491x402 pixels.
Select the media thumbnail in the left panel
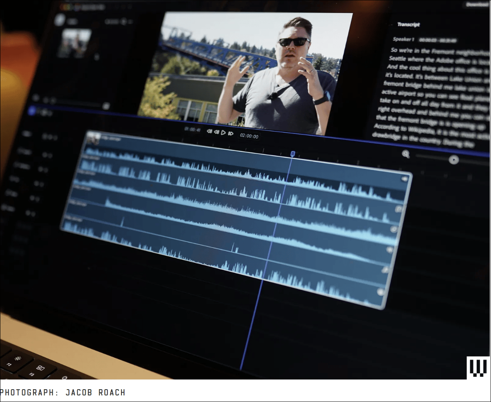coord(74,43)
